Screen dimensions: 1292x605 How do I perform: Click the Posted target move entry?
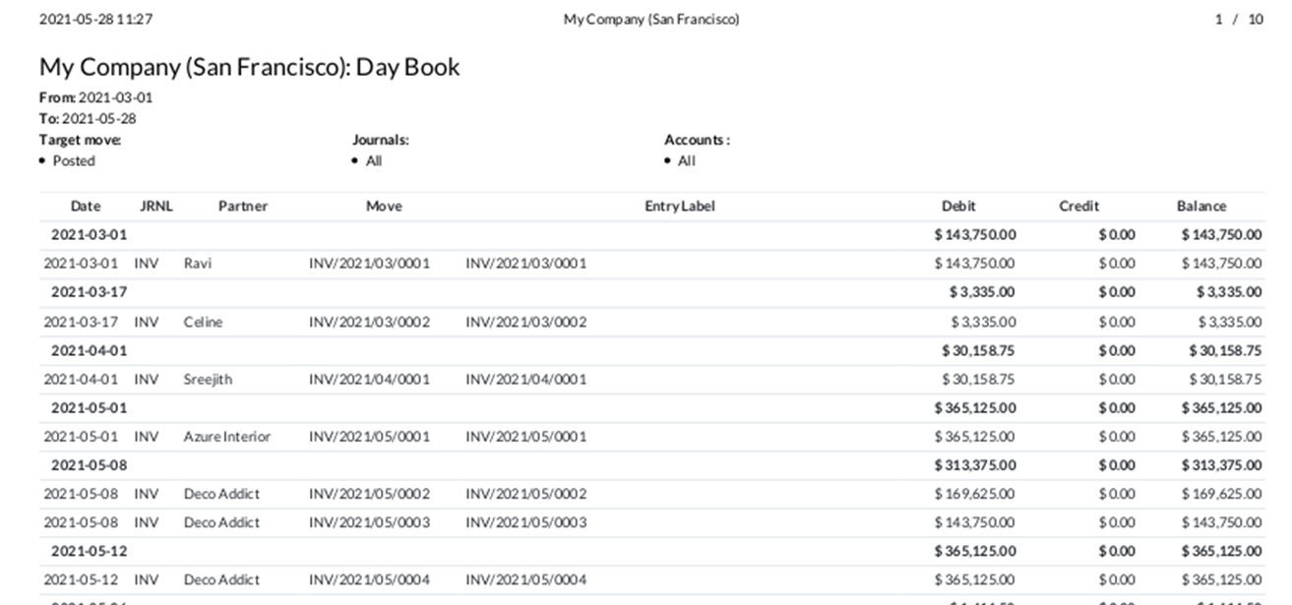74,160
